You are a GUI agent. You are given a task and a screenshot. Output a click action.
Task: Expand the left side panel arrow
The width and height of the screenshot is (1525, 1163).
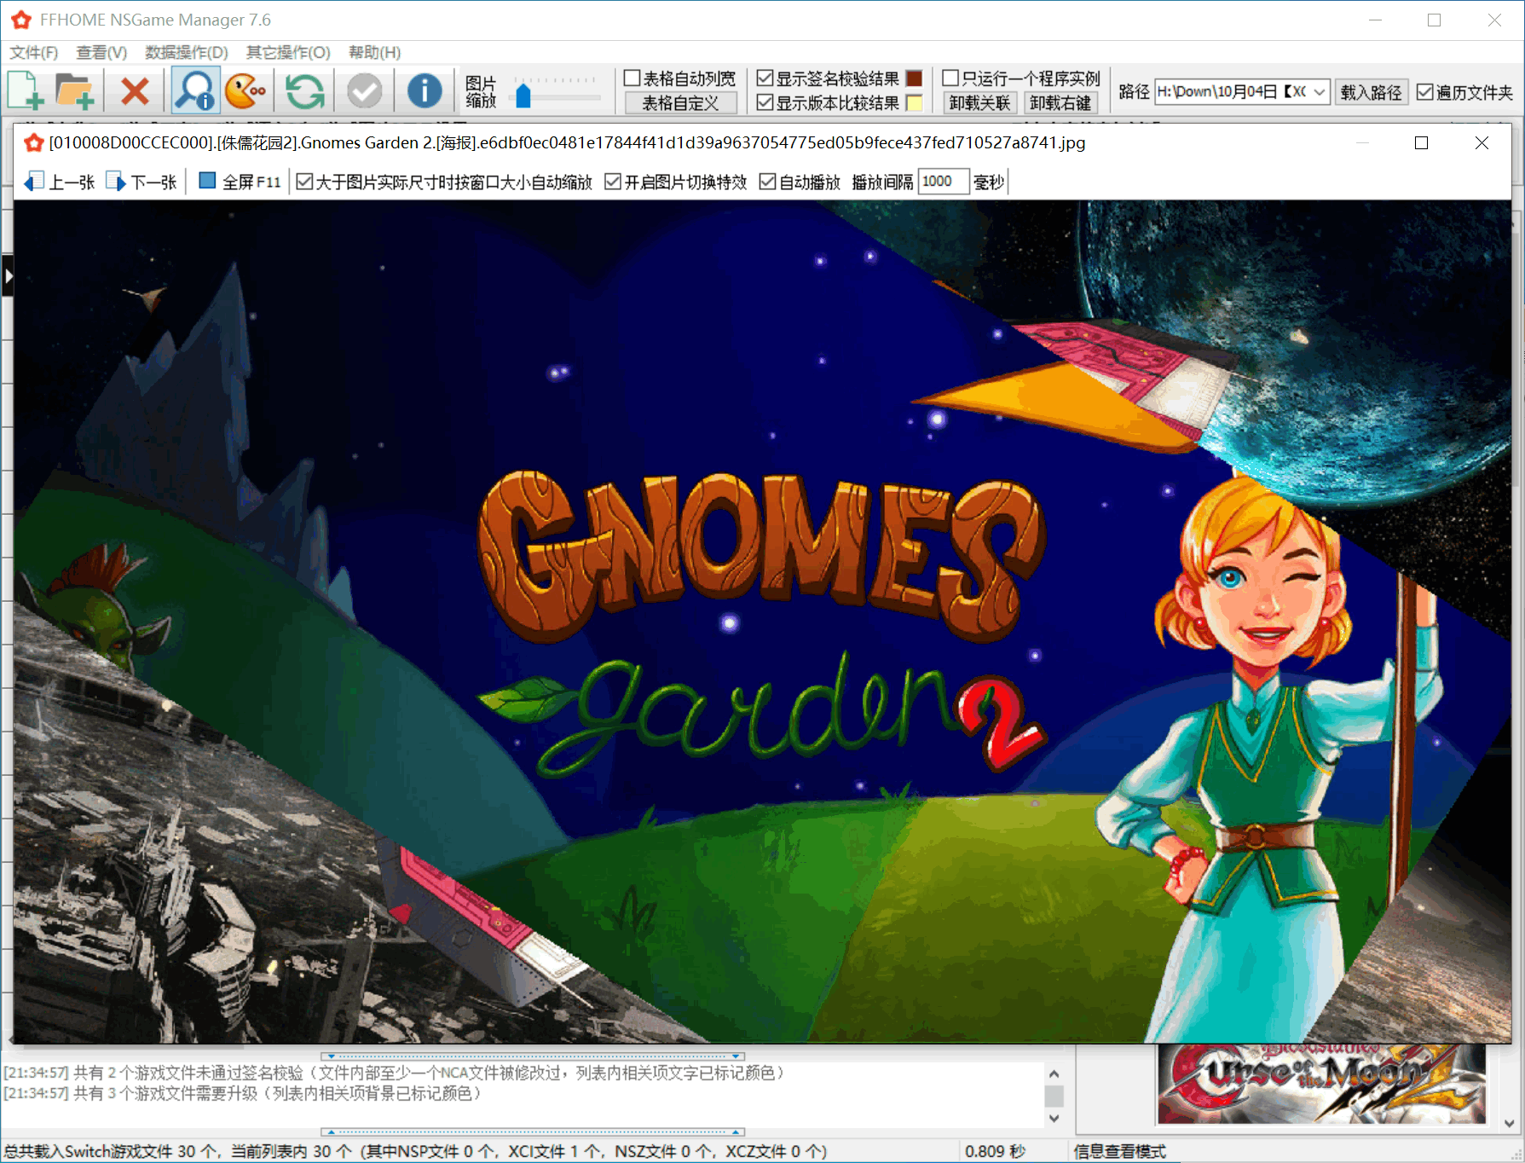8,276
